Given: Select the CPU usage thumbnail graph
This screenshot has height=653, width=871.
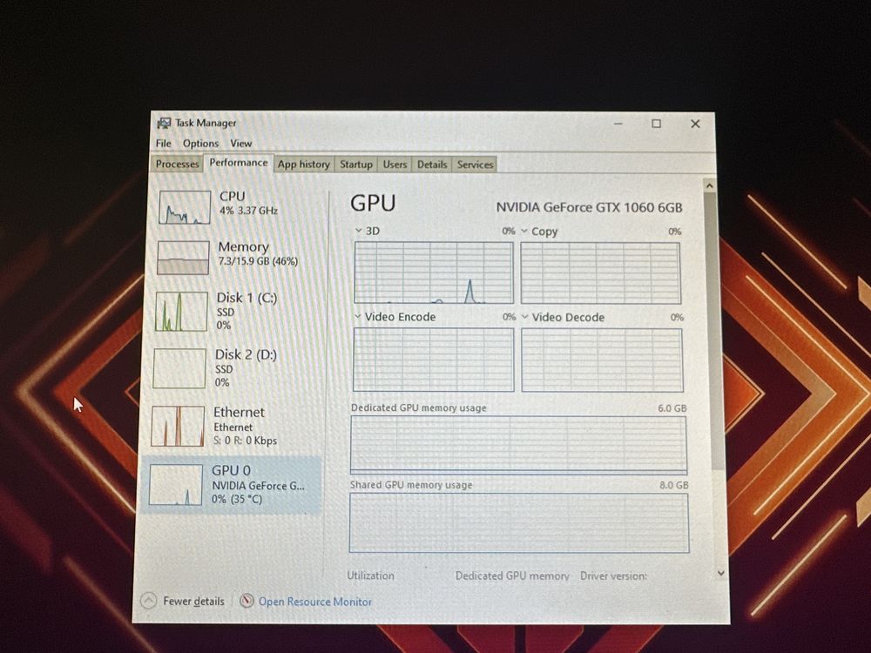Looking at the screenshot, I should tap(185, 207).
